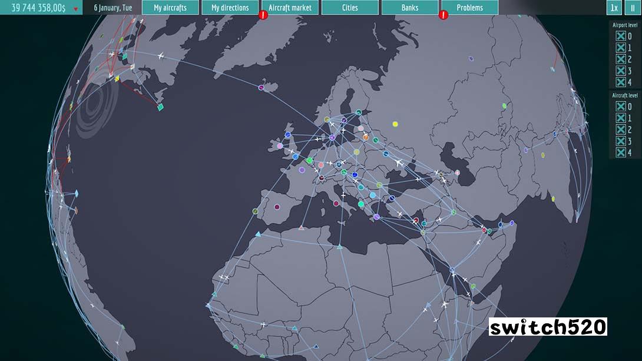
Task: Select the yellow city marker in India
Action: (553, 199)
